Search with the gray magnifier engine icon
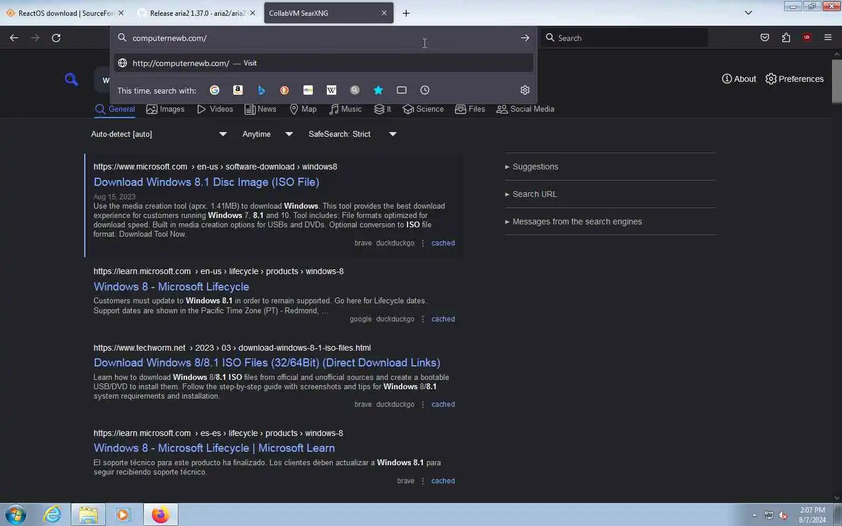Image resolution: width=842 pixels, height=526 pixels. pos(355,90)
